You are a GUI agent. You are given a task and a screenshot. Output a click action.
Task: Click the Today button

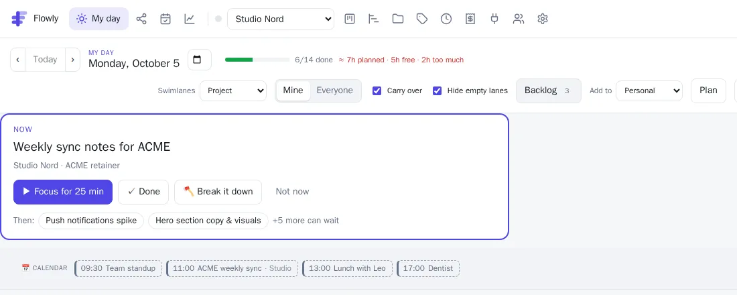[x=45, y=60]
